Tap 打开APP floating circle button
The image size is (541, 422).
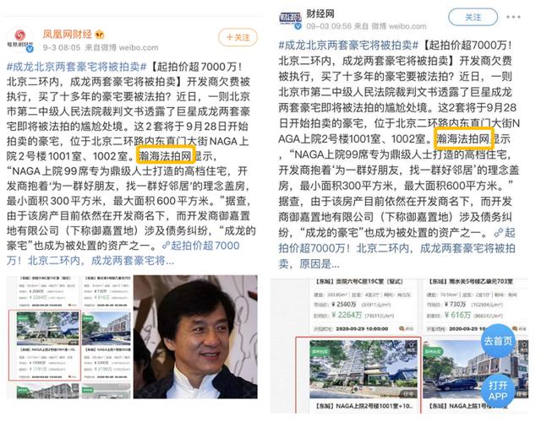click(x=498, y=391)
